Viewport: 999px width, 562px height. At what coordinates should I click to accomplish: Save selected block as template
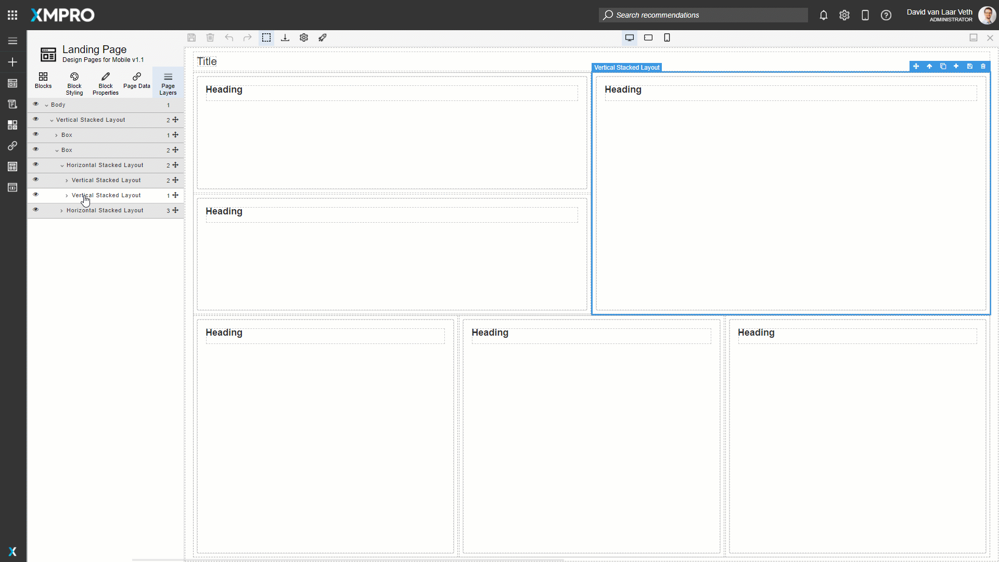pyautogui.click(x=970, y=66)
